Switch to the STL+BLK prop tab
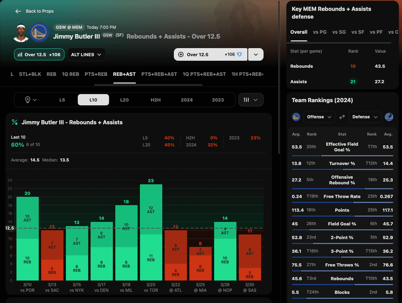 coord(30,74)
